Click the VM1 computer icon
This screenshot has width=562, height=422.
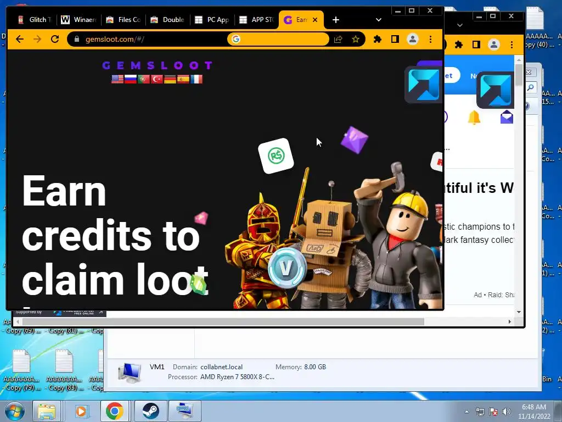tap(130, 373)
